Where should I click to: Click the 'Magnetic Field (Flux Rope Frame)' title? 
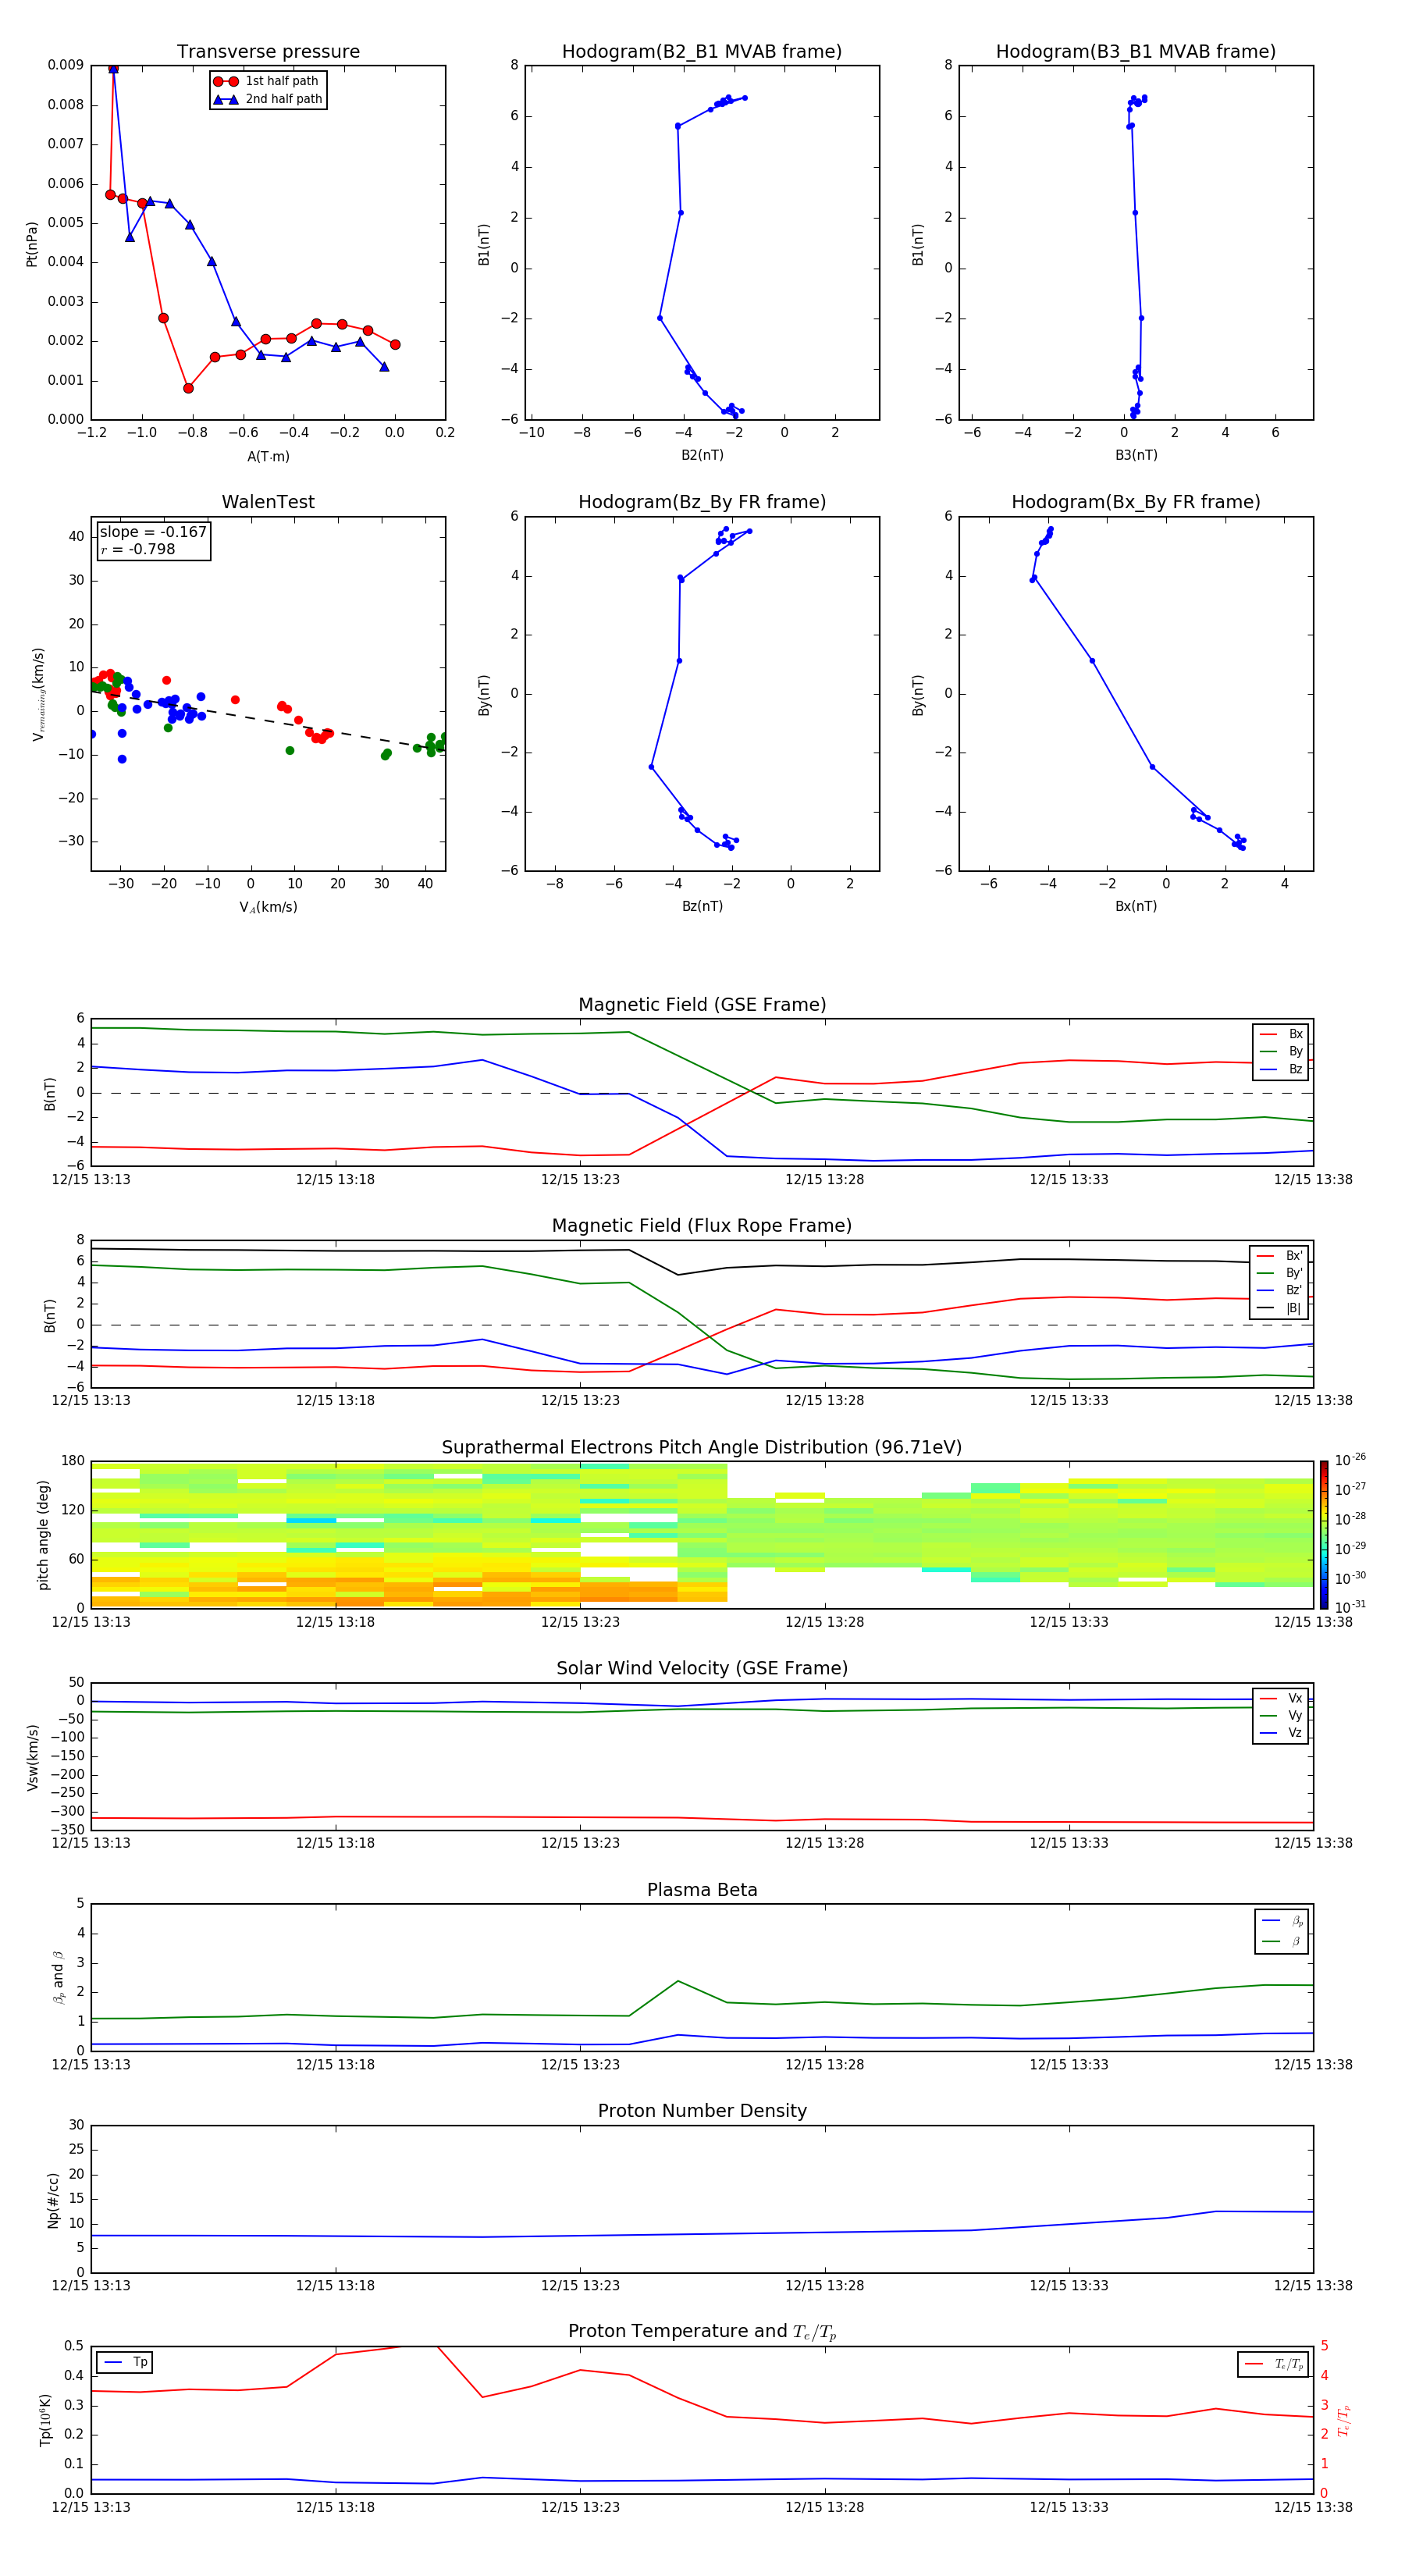pos(702,1226)
